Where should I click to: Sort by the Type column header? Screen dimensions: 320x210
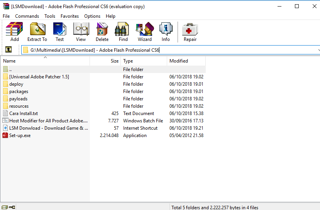(x=144, y=61)
